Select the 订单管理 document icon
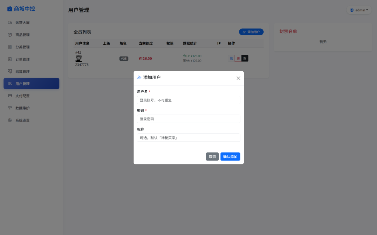Screen dimensions: 377x235 point(10,59)
